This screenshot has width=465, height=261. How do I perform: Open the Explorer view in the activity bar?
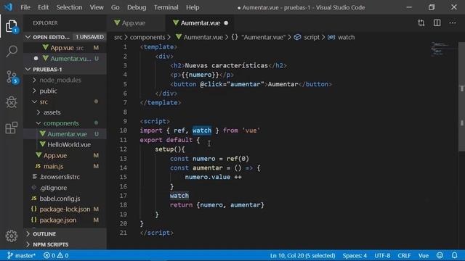point(12,26)
